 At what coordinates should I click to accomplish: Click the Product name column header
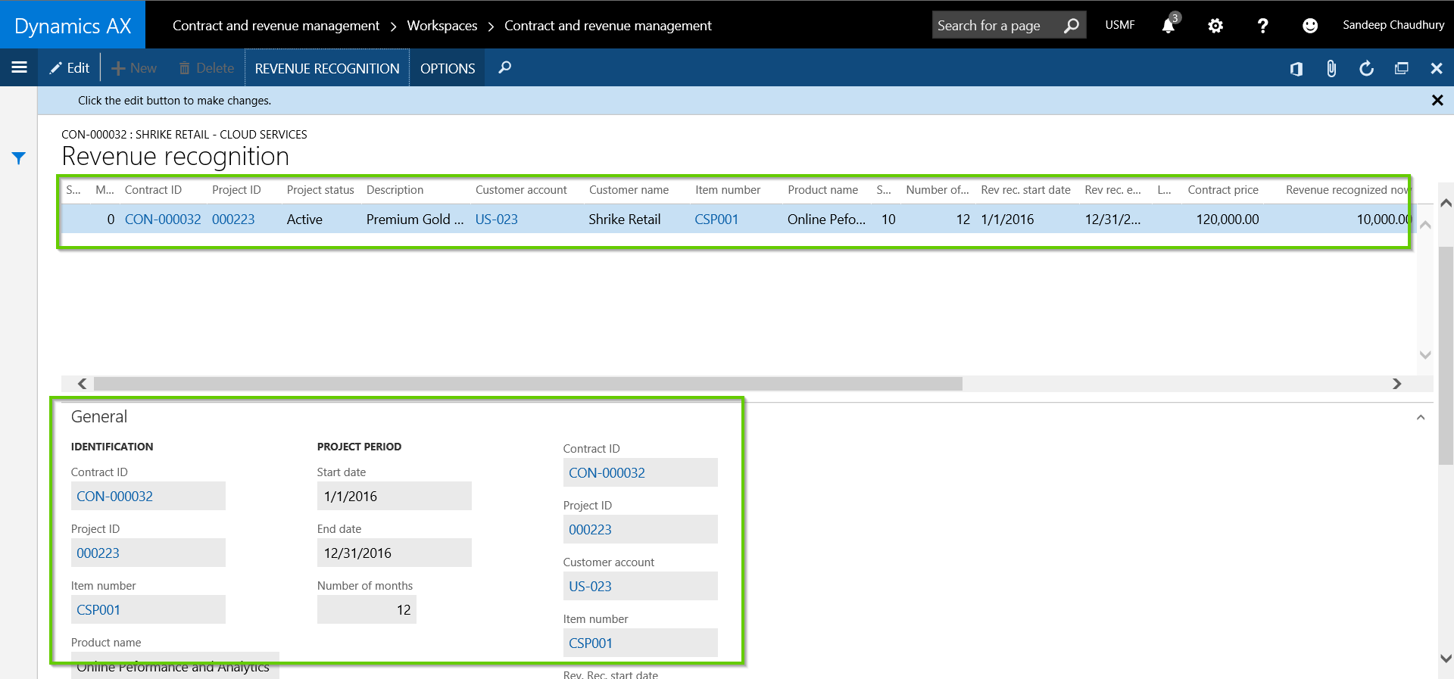coord(822,190)
